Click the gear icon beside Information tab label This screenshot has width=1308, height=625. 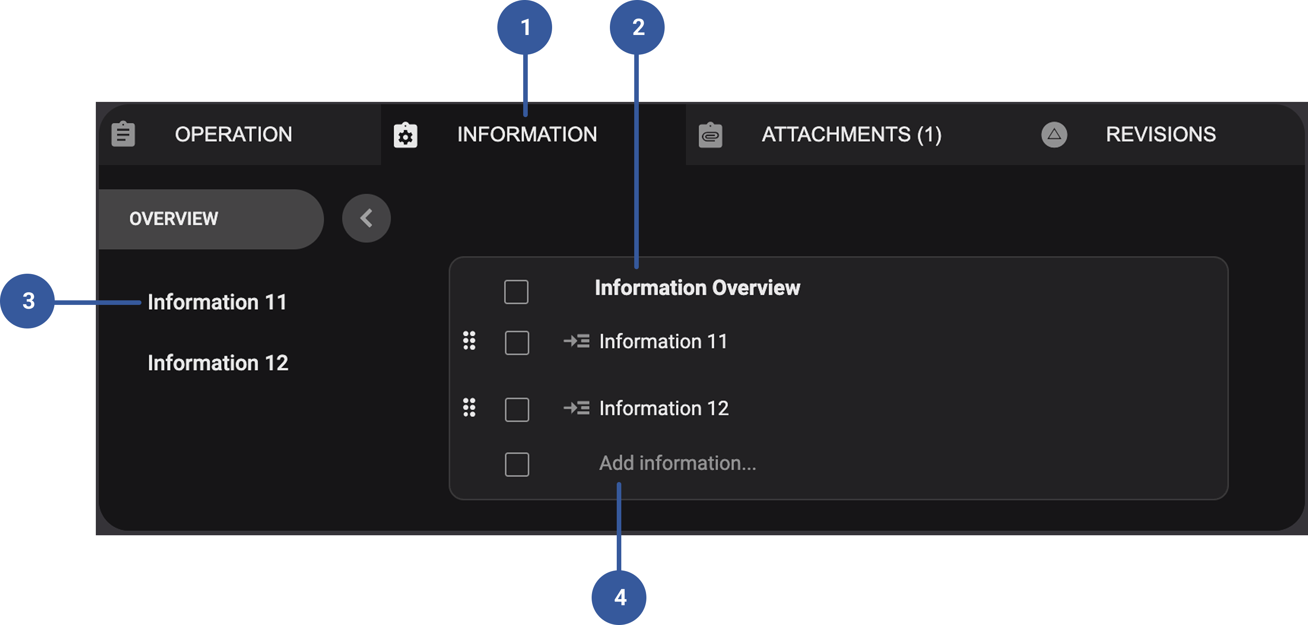[405, 134]
